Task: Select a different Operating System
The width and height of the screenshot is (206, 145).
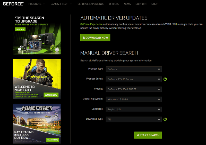Action: pyautogui.click(x=134, y=100)
